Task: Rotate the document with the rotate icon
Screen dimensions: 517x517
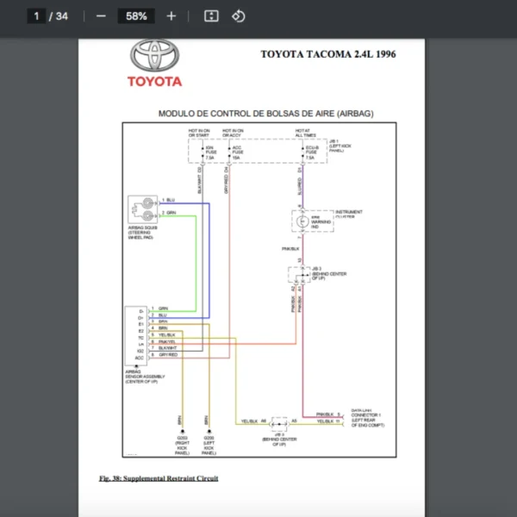Action: (x=239, y=16)
